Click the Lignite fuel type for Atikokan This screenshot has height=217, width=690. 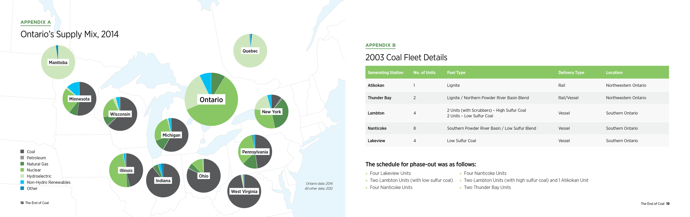pyautogui.click(x=453, y=85)
